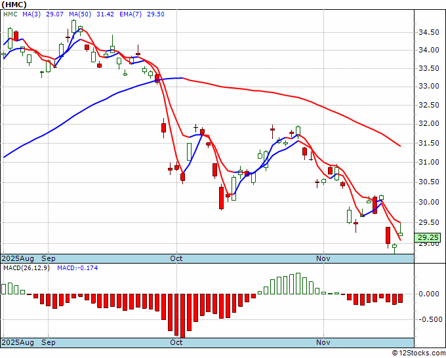Click the 30.50 price axis label
Screen dimensions: 446x358
[x=429, y=182]
